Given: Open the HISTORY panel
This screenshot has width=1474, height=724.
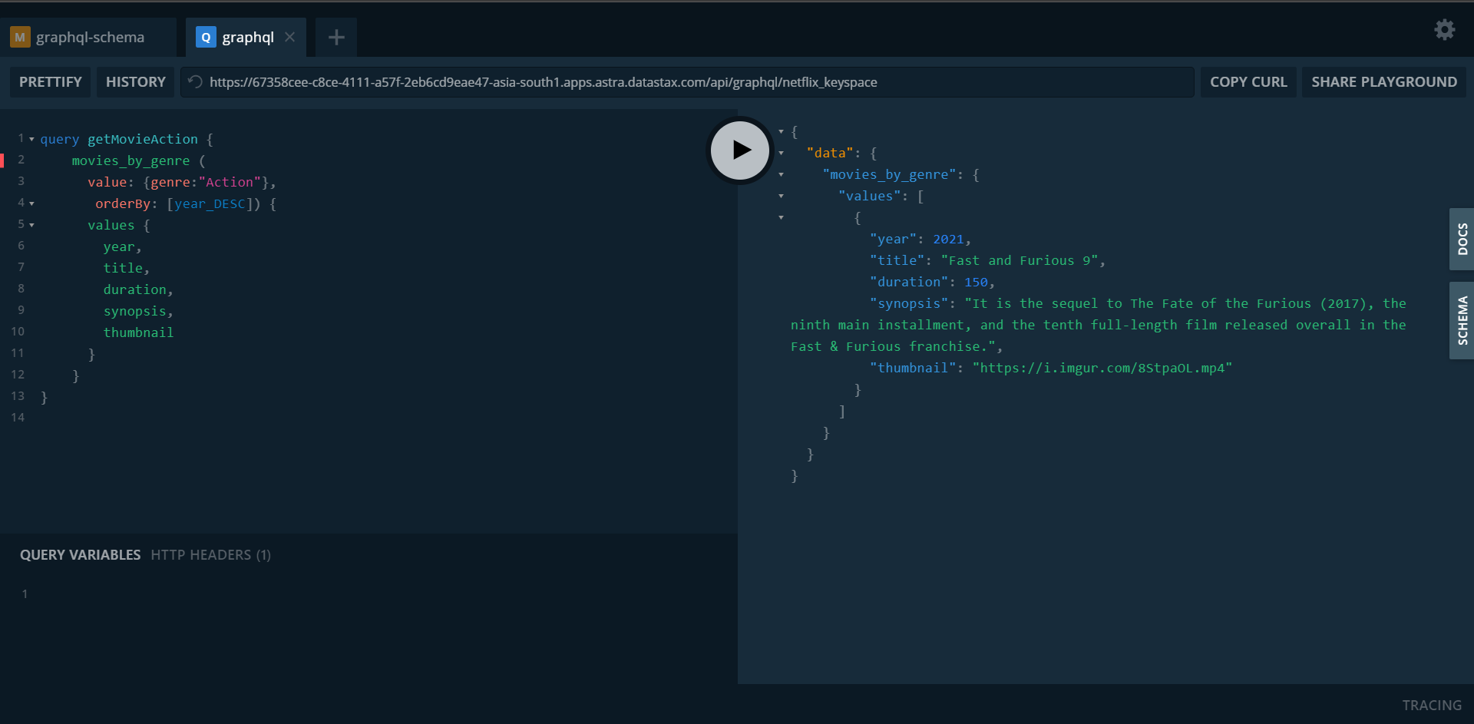Looking at the screenshot, I should 135,81.
